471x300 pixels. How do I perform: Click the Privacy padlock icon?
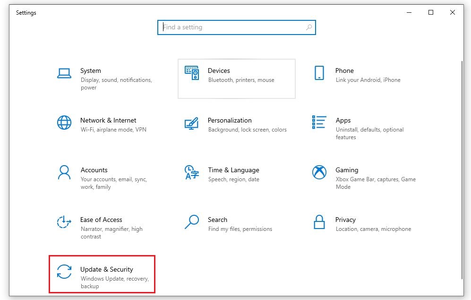[319, 222]
